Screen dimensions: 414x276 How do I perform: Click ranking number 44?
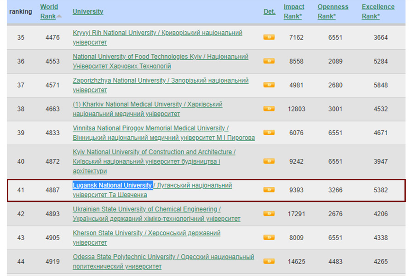point(21,261)
